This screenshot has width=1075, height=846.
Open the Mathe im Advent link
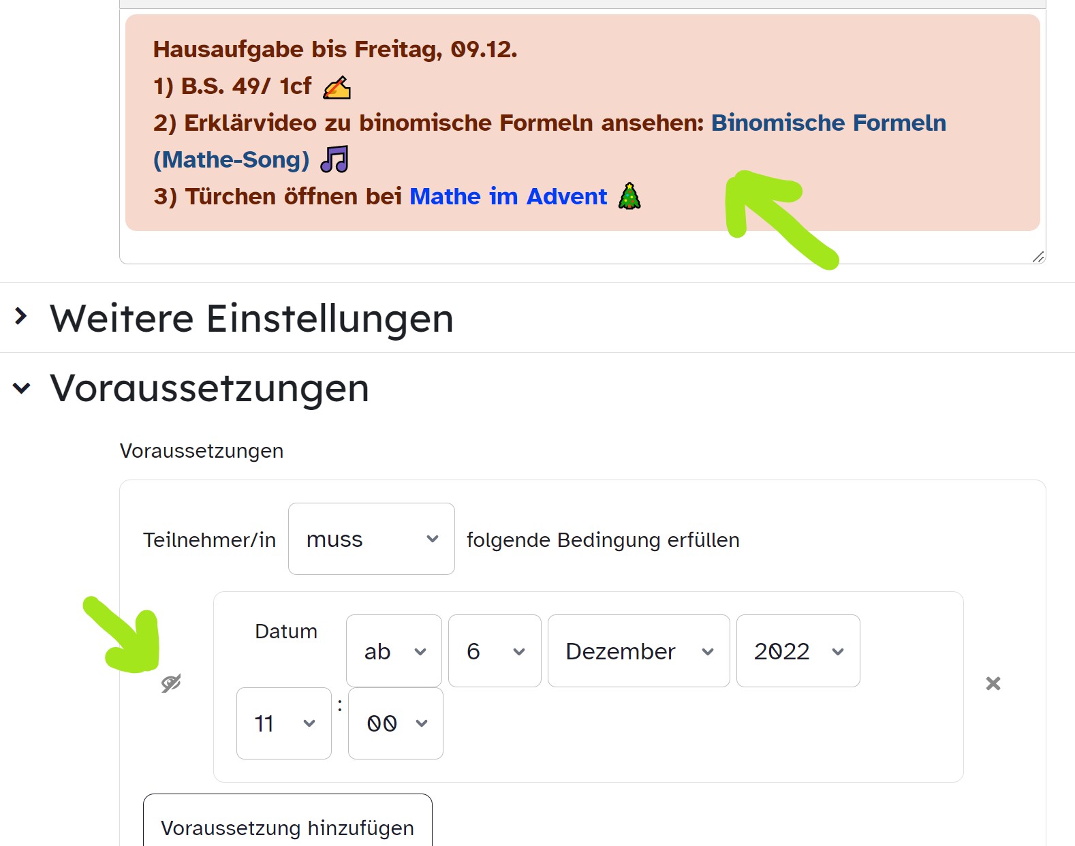click(508, 196)
